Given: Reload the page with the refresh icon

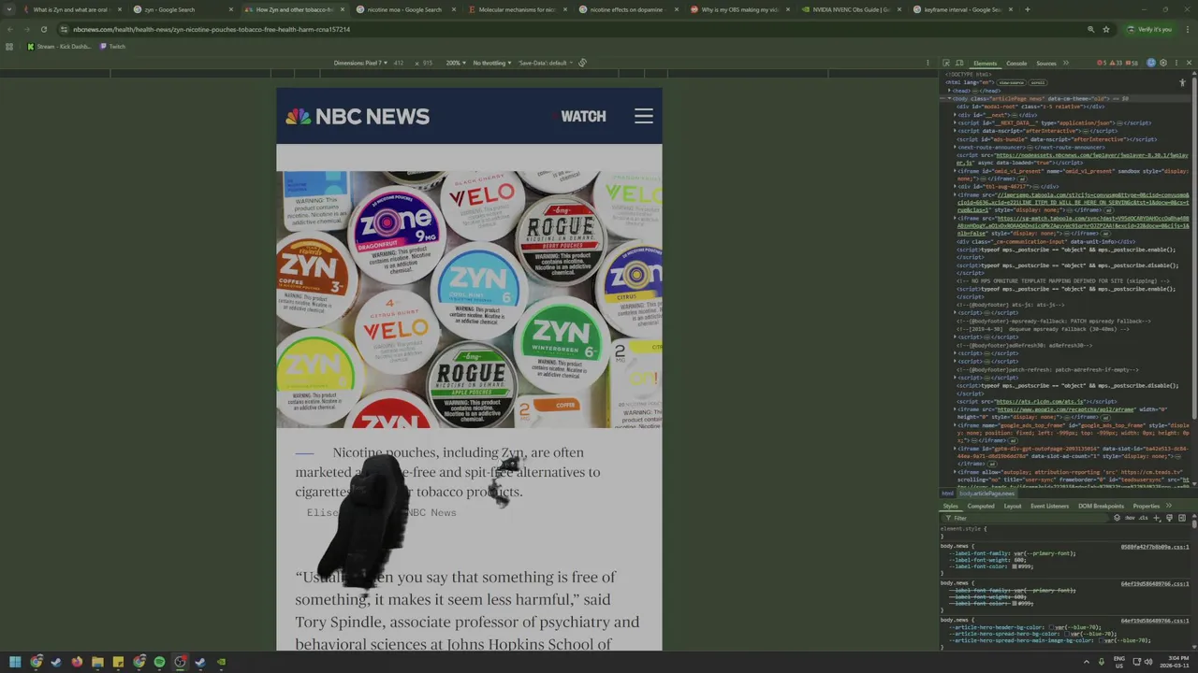Looking at the screenshot, I should pyautogui.click(x=43, y=29).
